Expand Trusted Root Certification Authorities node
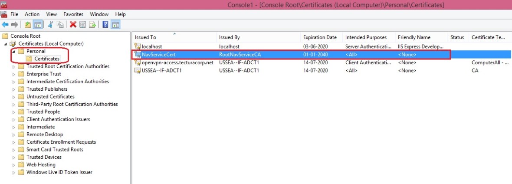The image size is (512, 184). click(x=13, y=67)
